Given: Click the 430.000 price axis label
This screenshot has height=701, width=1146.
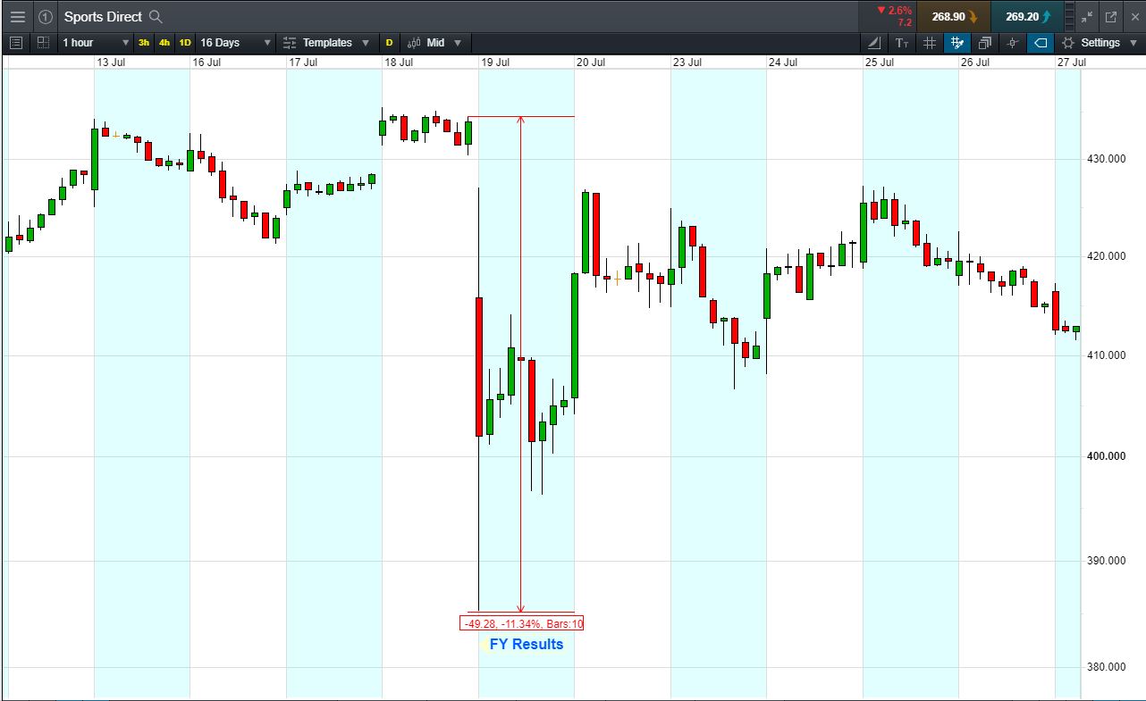Looking at the screenshot, I should point(1107,159).
